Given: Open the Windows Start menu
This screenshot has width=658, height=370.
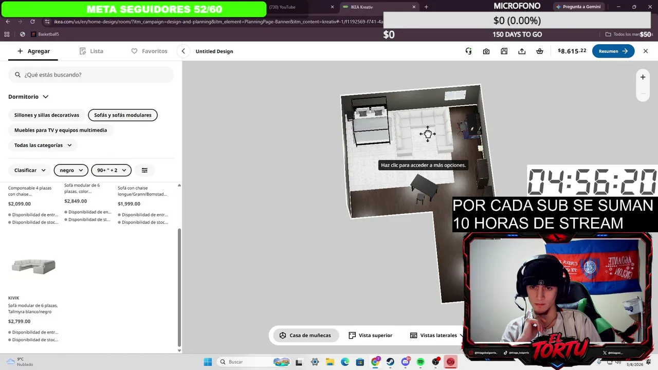Looking at the screenshot, I should point(208,362).
